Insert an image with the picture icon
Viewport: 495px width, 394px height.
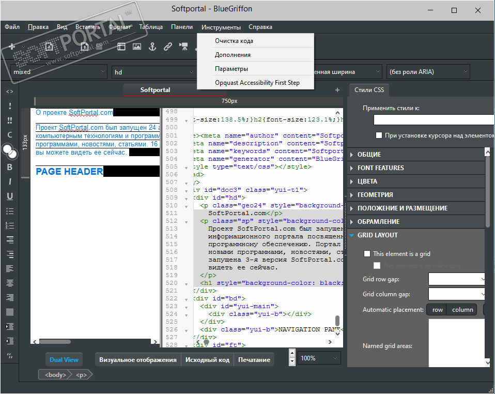point(137,47)
